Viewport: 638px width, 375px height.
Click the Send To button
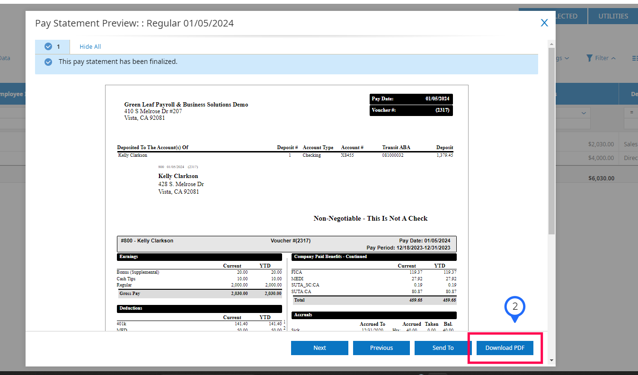443,348
